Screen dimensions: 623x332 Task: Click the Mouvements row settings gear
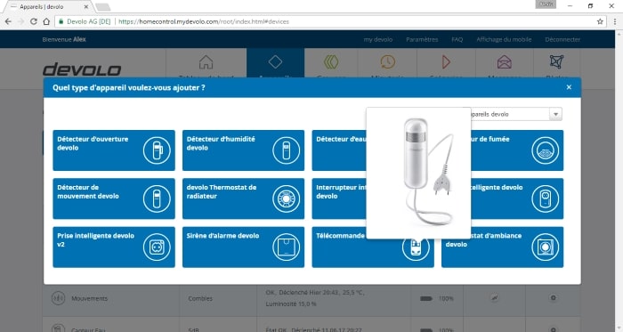pos(553,298)
